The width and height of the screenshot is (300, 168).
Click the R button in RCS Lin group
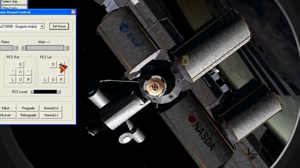tap(61, 79)
